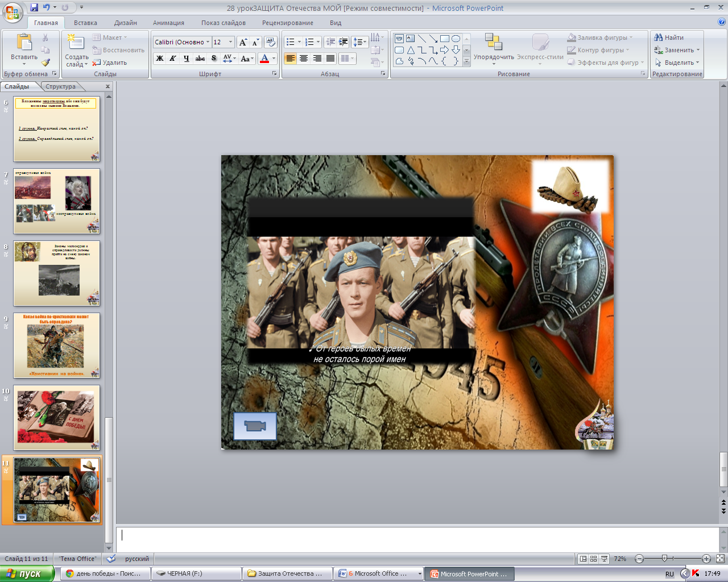
Task: Select slide 10 thumbnail С Днем Победы
Action: (x=56, y=418)
